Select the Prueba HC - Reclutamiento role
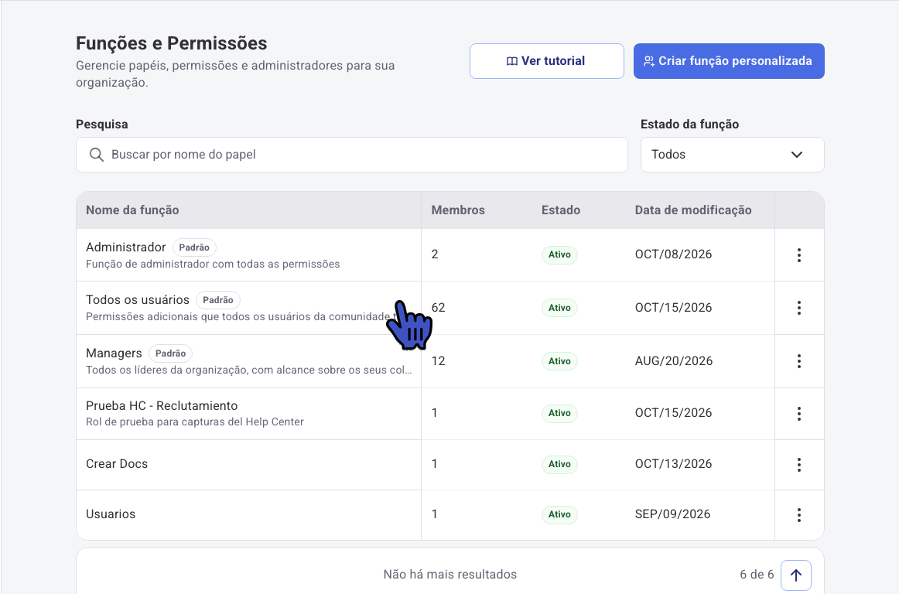This screenshot has width=899, height=594. pos(162,406)
